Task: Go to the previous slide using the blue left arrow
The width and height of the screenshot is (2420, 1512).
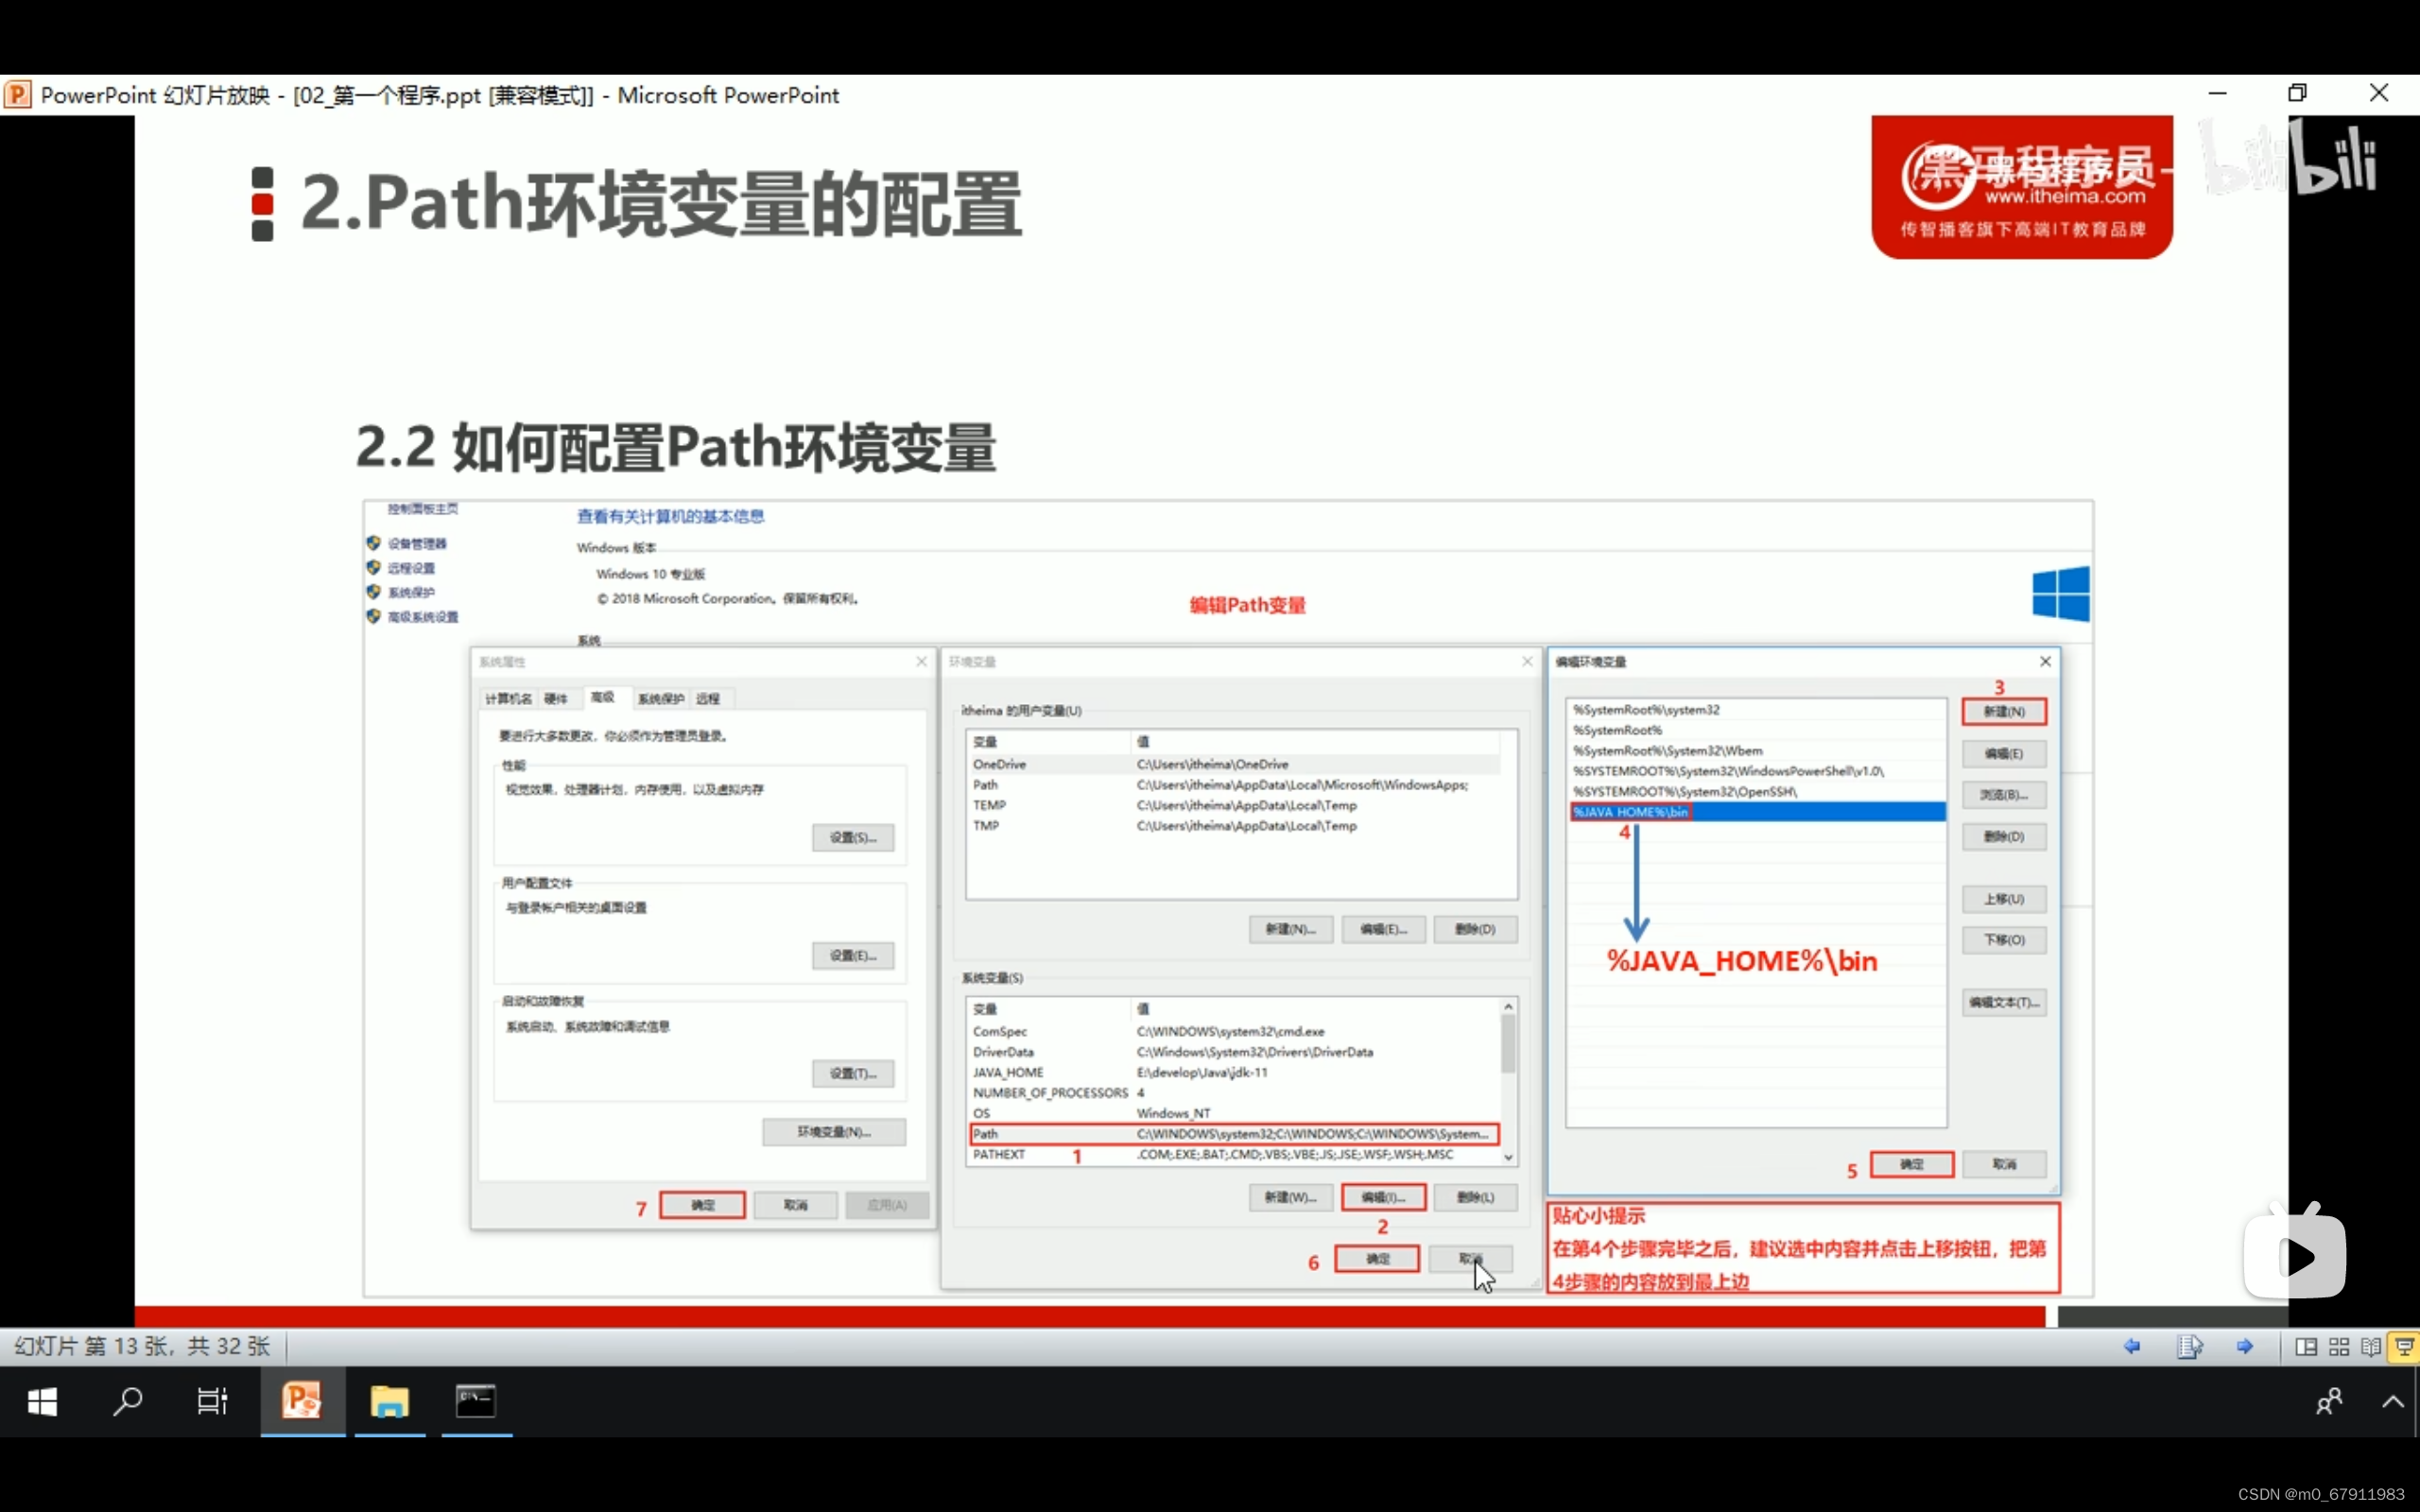Action: [2132, 1346]
